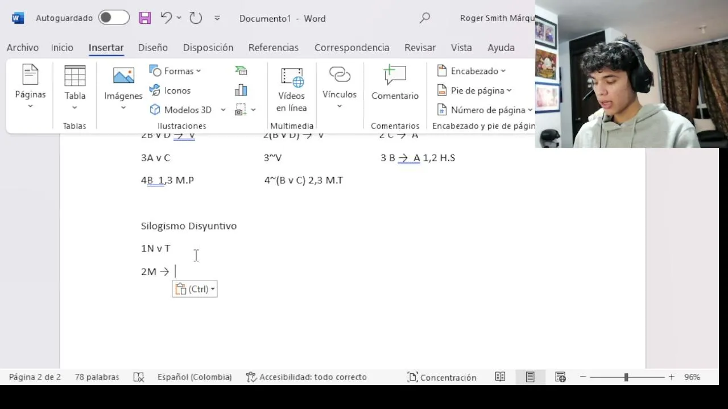Viewport: 728px width, 409px height.
Task: Open the Referencias tab
Action: [274, 48]
